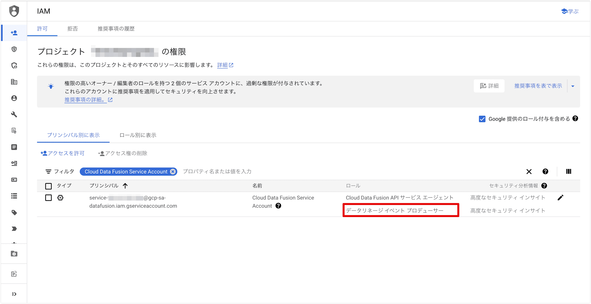Open column display options icon

point(569,172)
